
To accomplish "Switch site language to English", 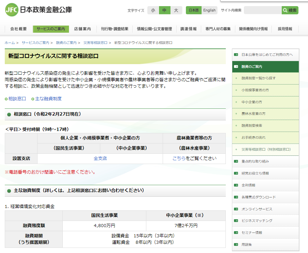I will click(x=209, y=10).
